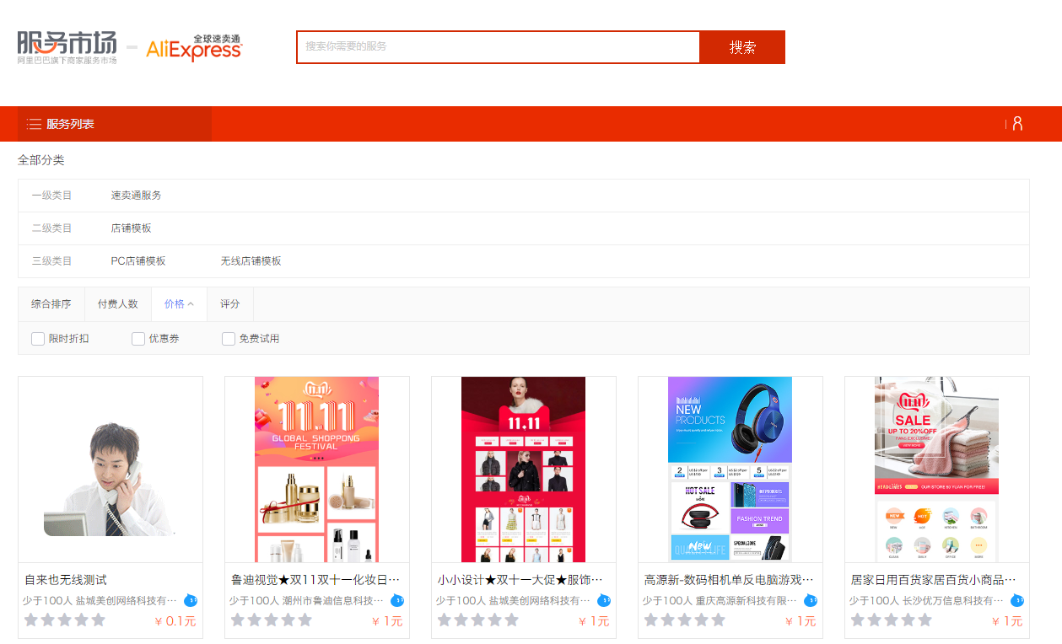Open the red 11.11 fashion template thumbnail

tap(524, 470)
